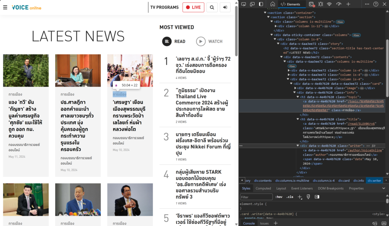Open the Event Listeners tab
The width and height of the screenshot is (389, 226).
(302, 188)
